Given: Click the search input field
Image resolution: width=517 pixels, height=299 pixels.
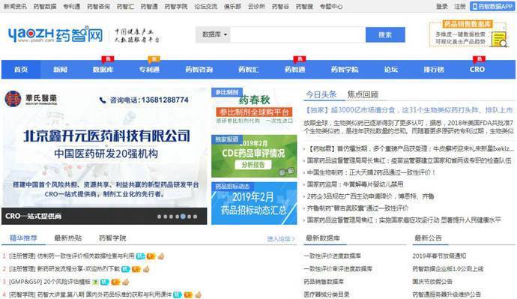Looking at the screenshot, I should [297, 34].
